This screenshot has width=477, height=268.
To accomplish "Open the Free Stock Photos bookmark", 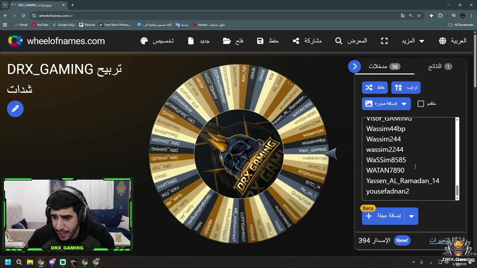I will (115, 25).
